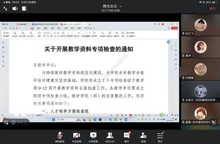
Task: Toggle 解除静音 microphone button
Action: pos(60,137)
